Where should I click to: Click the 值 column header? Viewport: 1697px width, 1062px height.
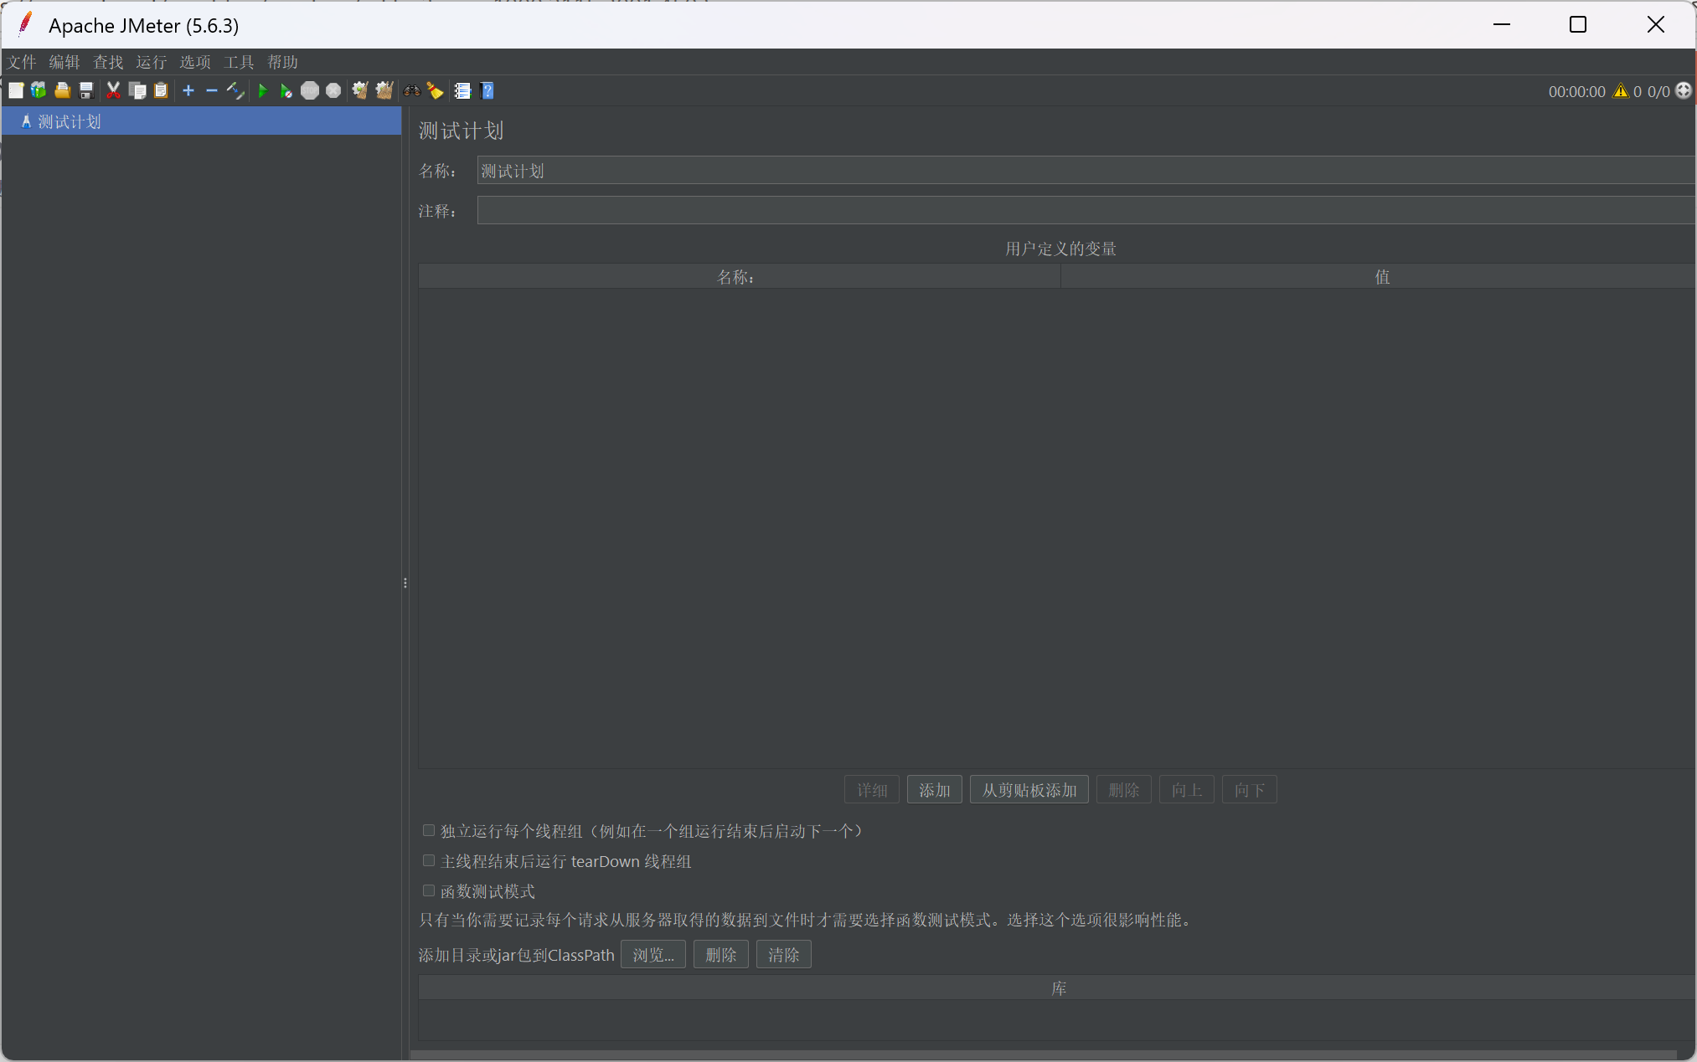tap(1379, 277)
